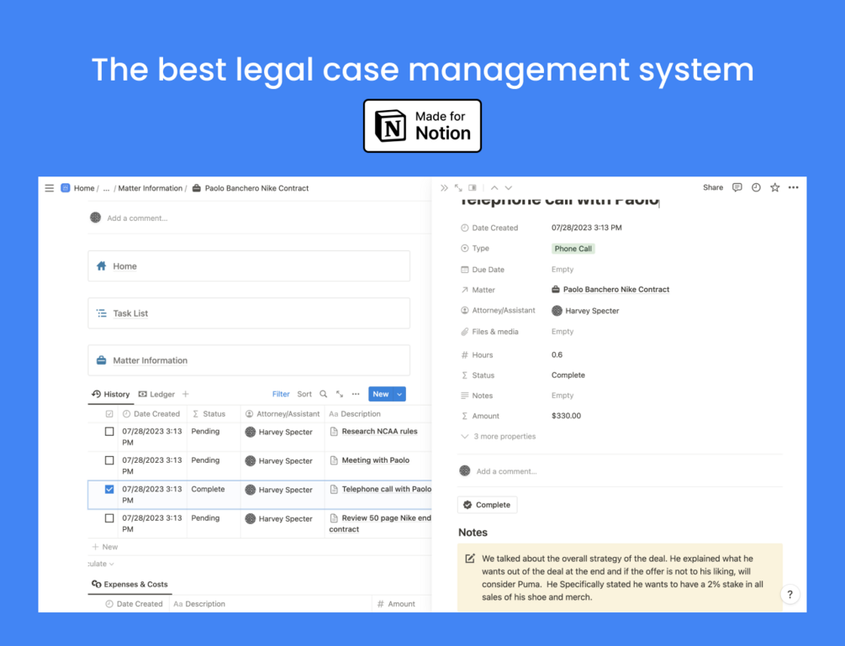Open the sidebar hamburger menu
The height and width of the screenshot is (646, 845).
coord(49,188)
